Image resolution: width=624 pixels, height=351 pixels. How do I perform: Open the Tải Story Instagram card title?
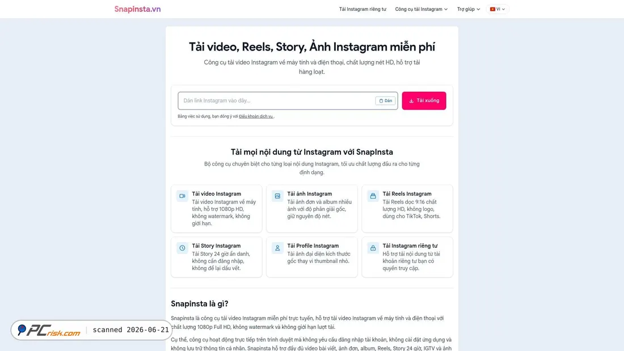216,246
